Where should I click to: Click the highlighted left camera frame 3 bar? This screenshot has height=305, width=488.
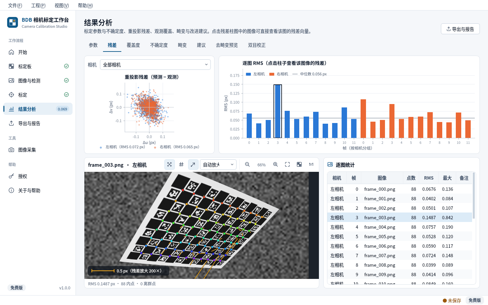point(278,111)
